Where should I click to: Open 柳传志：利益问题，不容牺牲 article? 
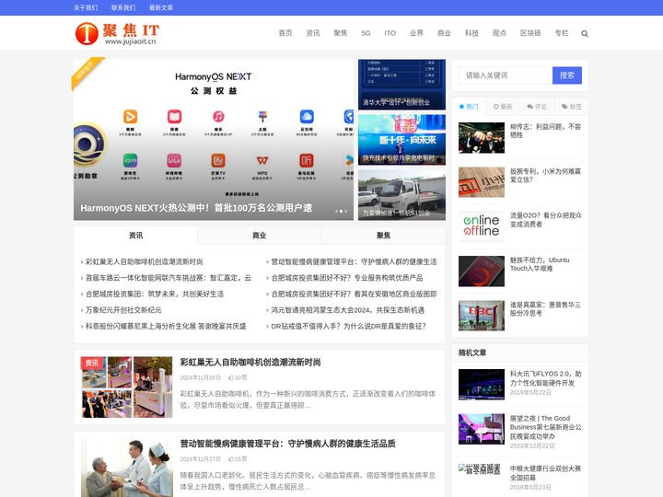click(x=545, y=131)
